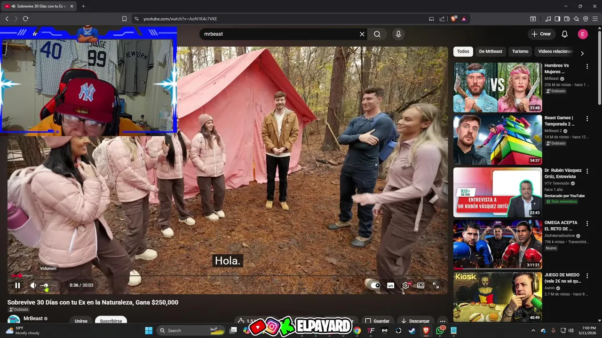Open Leo AI sparkle icon
Viewport: 602px width, 338px height.
(x=576, y=19)
